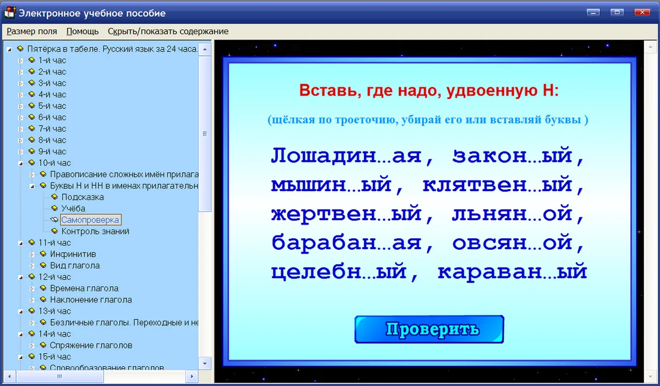Viewport: 660px width, 386px height.
Task: Click the book icon beside 12-й час
Action: (31, 277)
